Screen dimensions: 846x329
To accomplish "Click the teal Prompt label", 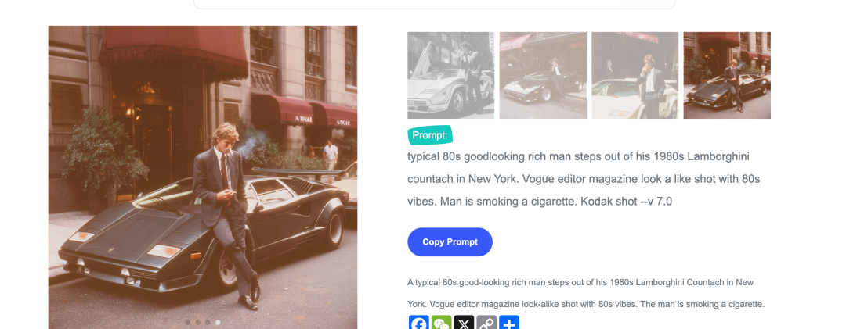I will (429, 135).
